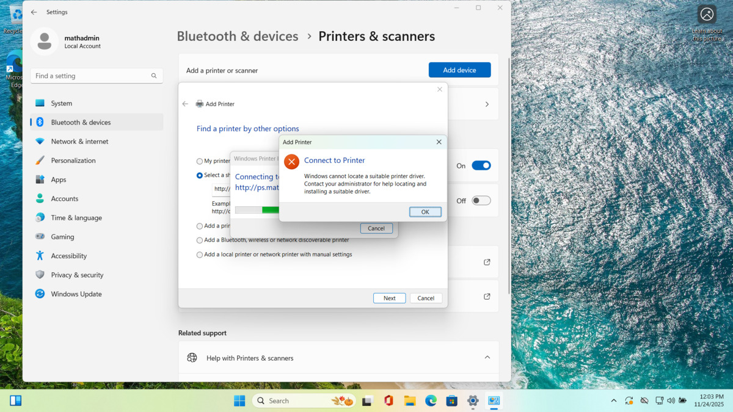733x412 pixels.
Task: Open the Bluetooth & devices sidebar item
Action: coord(81,122)
